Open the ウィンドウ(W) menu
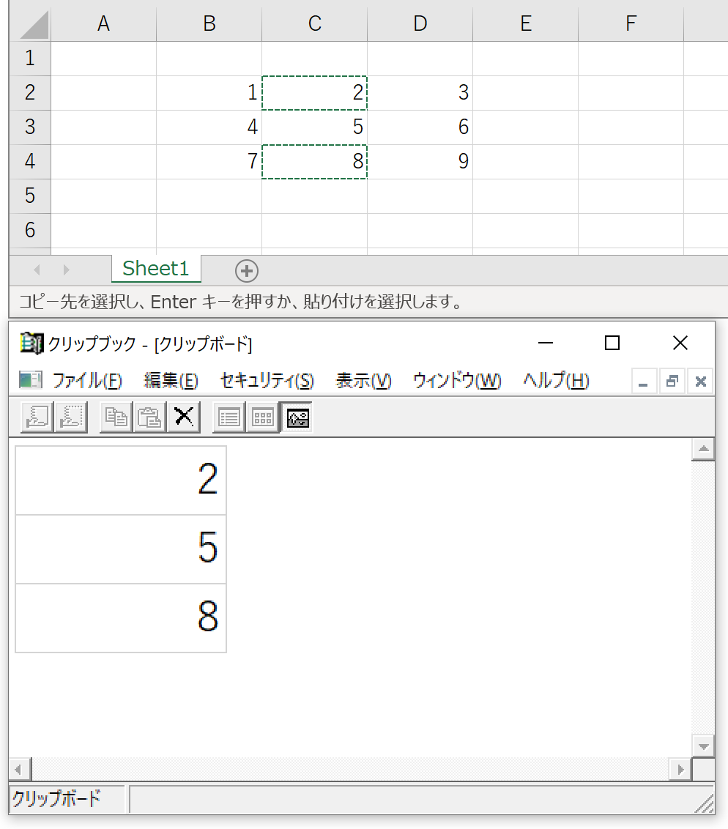 457,380
